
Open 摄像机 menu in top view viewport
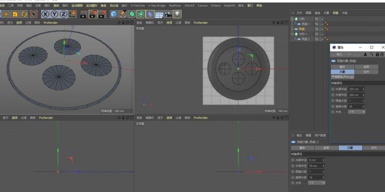coord(150,23)
